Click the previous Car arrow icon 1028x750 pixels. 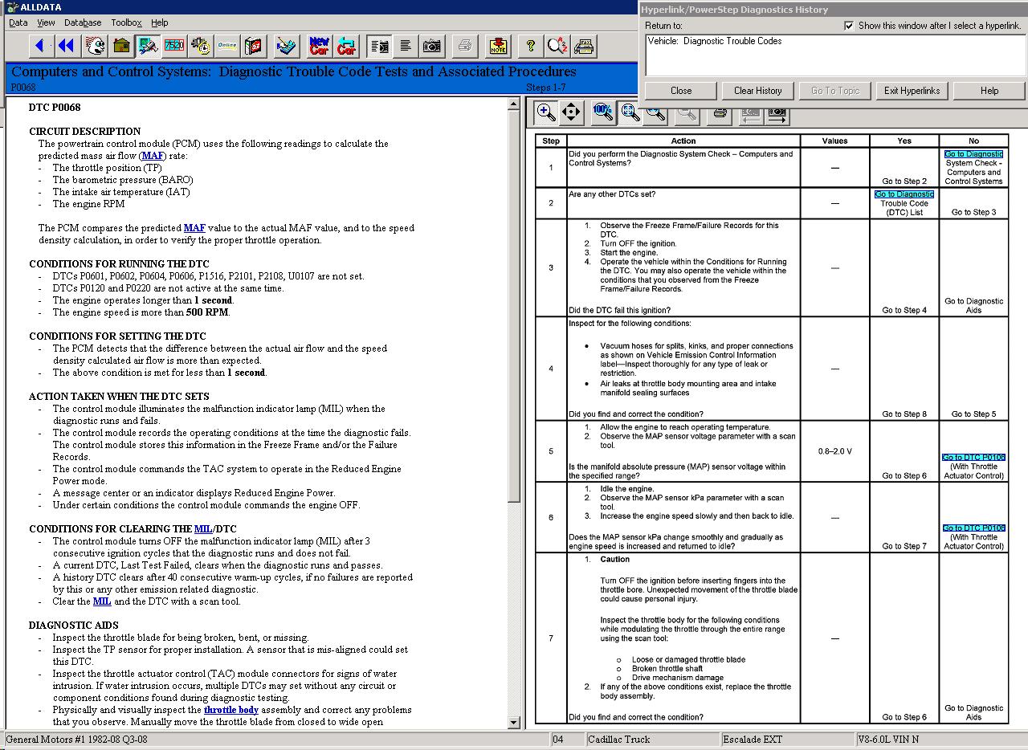pyautogui.click(x=345, y=46)
